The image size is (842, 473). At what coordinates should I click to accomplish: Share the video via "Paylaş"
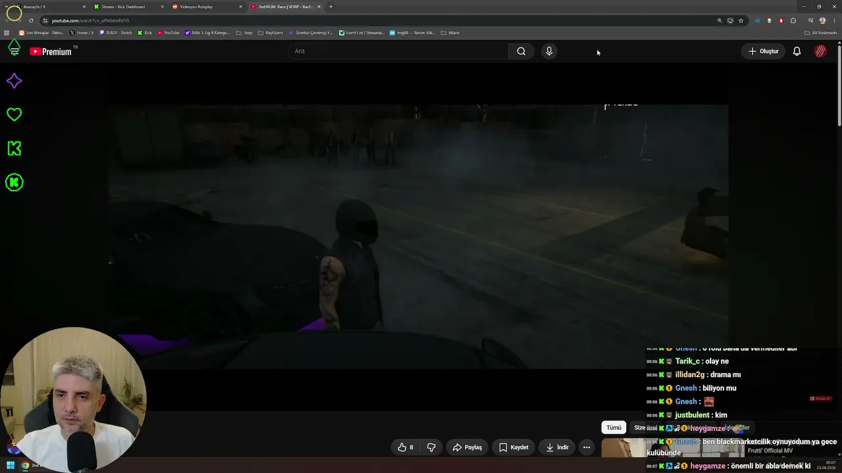tap(467, 447)
